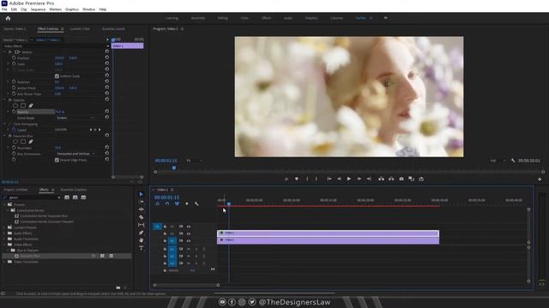The width and height of the screenshot is (549, 308).
Task: Toggle timeline Snap magnet icon
Action: [x=167, y=204]
